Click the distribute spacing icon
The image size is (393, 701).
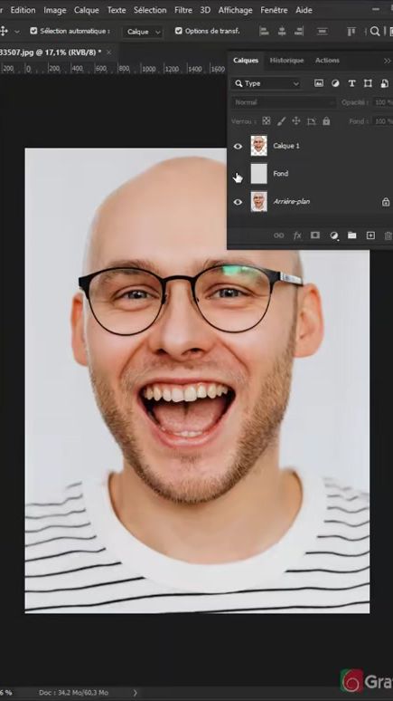322,31
